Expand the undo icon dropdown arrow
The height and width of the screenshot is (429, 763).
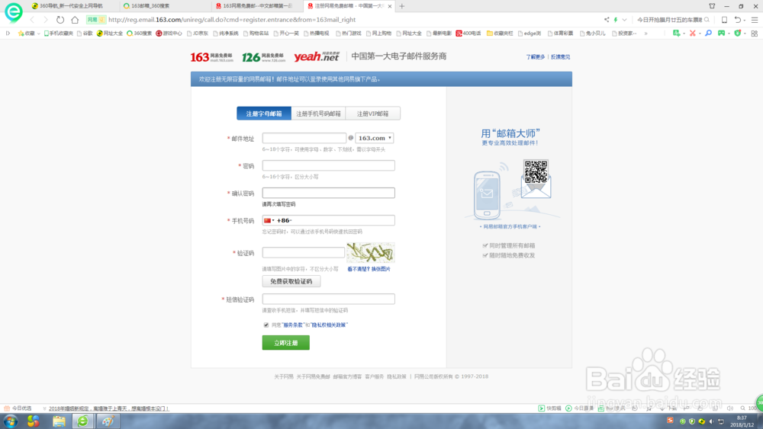pyautogui.click(x=745, y=21)
